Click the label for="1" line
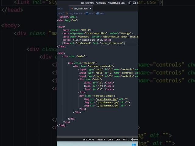Viewport: 195px width, 146px height. point(99,83)
